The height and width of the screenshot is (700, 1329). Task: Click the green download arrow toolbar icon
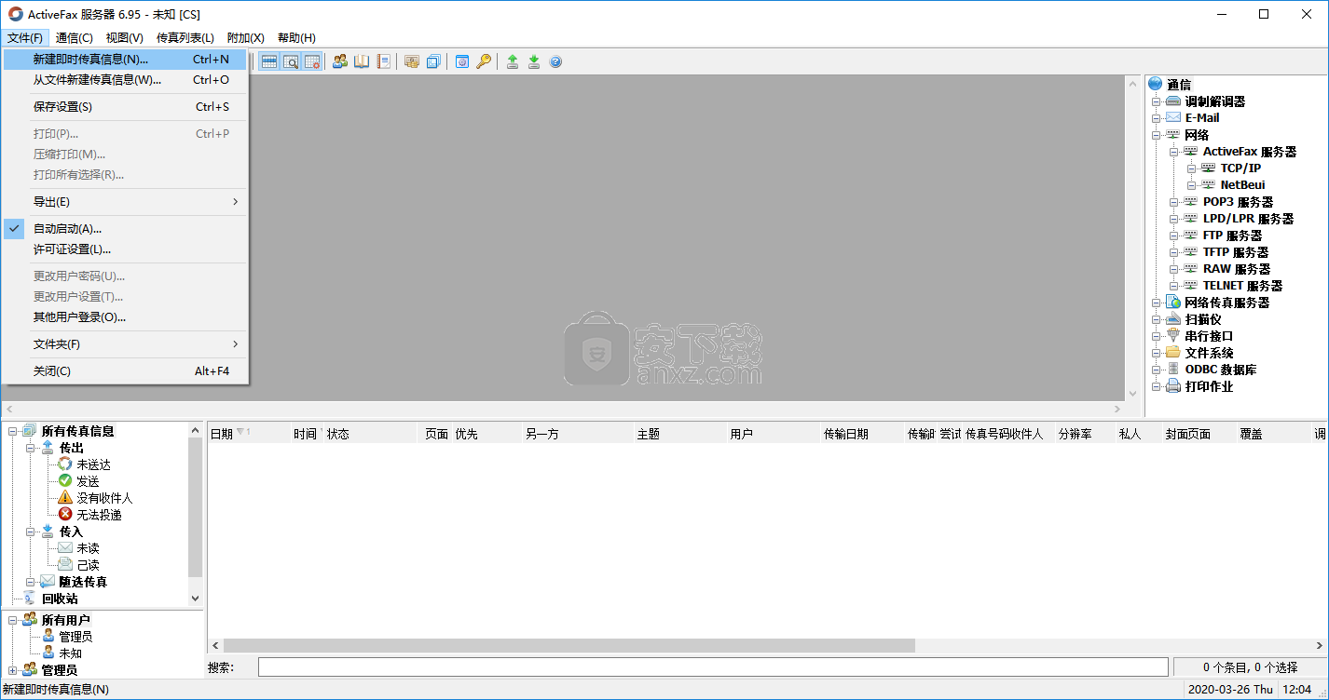coord(534,61)
